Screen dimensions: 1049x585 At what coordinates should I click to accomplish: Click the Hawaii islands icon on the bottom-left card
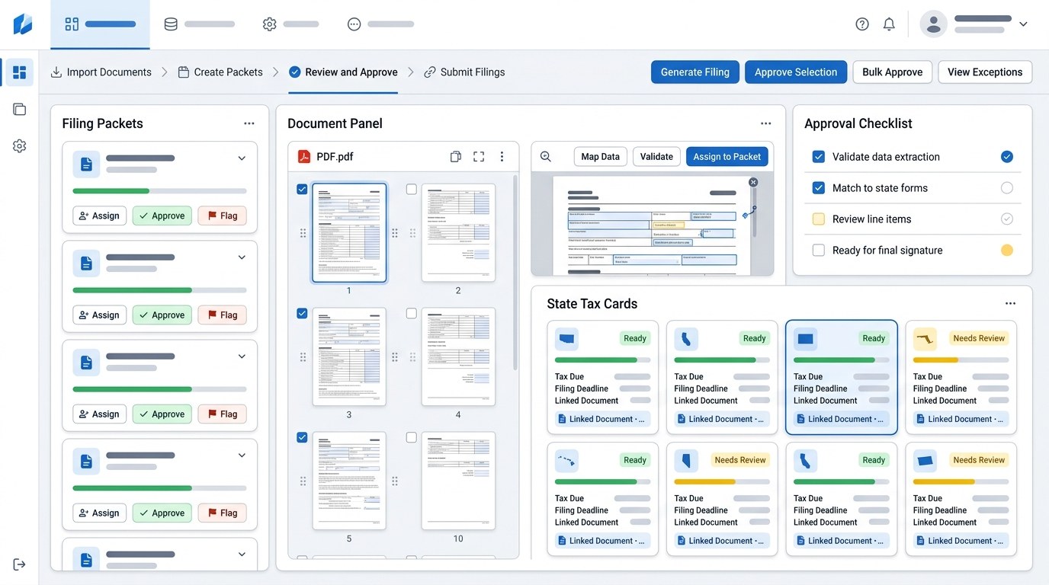coord(566,461)
